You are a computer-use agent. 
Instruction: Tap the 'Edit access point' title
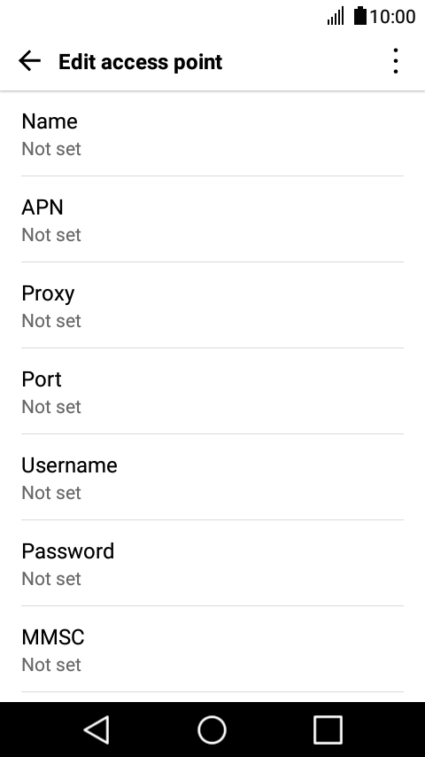[x=141, y=62]
